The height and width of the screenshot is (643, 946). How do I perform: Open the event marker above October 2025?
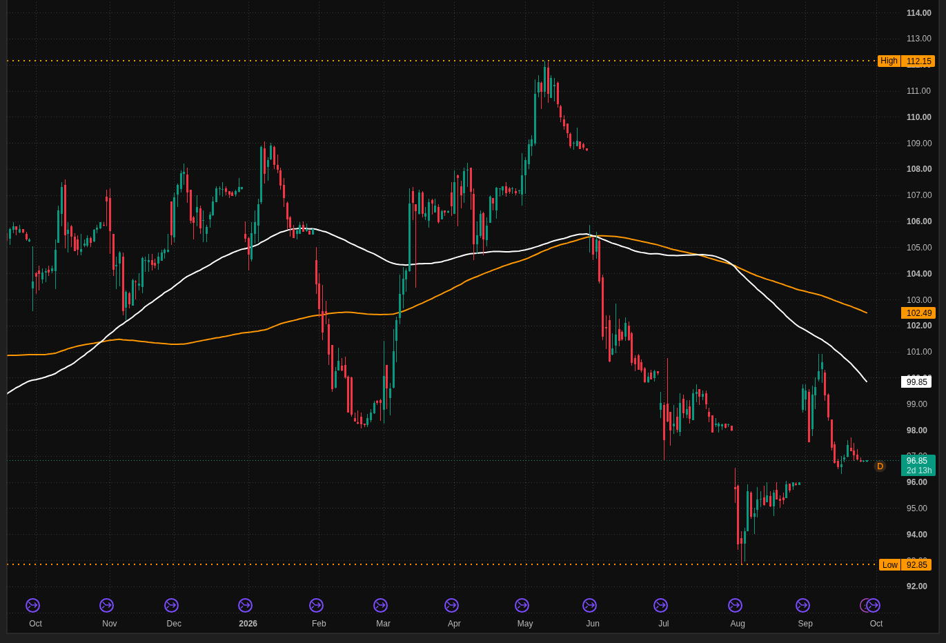pos(32,605)
